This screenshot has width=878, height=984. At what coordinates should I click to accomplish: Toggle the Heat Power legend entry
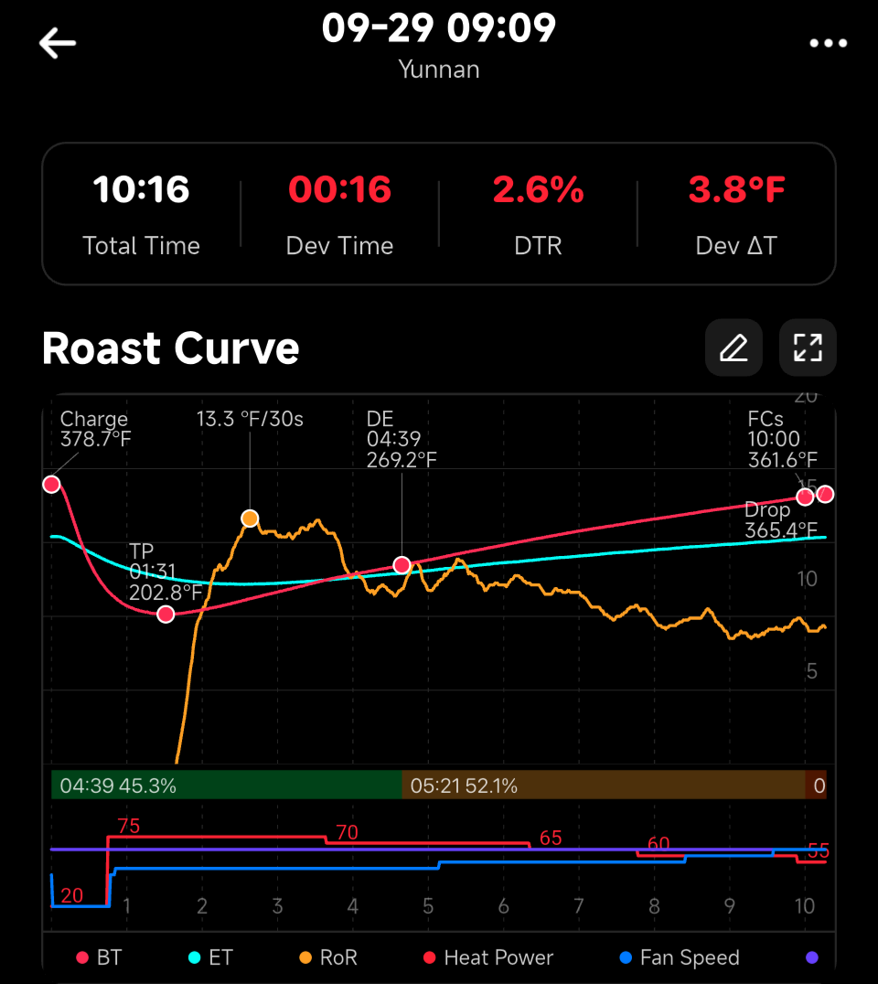[489, 957]
